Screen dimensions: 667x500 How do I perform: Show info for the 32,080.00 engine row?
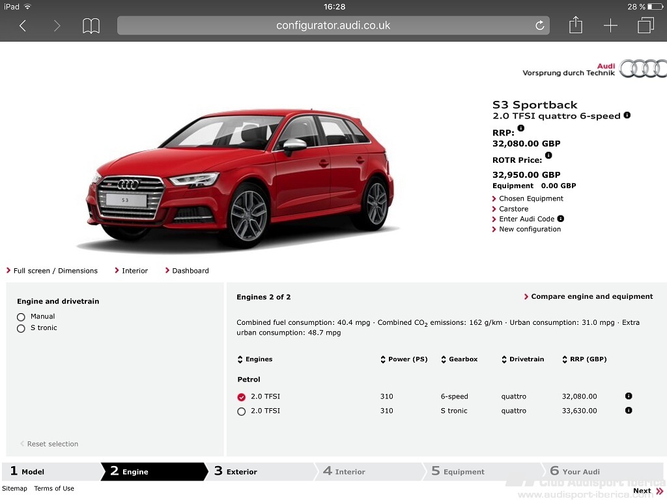(629, 396)
